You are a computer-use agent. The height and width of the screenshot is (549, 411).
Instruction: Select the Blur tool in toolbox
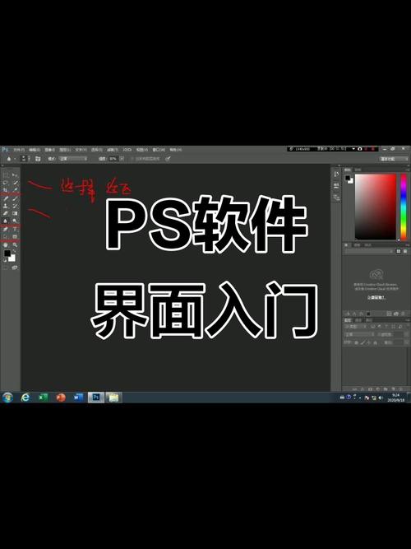click(6, 221)
